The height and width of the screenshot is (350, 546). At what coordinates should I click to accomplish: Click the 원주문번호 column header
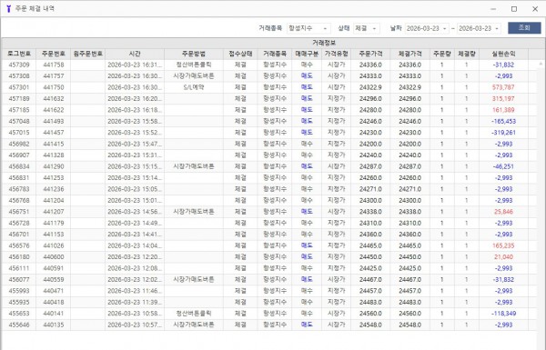tap(87, 54)
